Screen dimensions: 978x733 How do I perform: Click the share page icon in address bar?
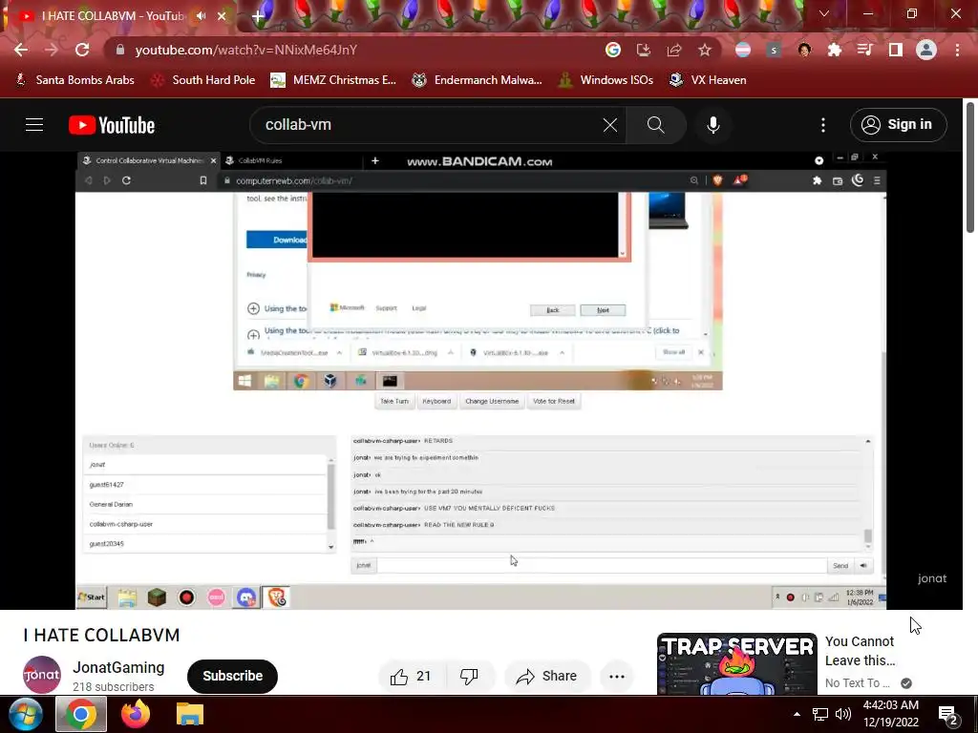(674, 50)
